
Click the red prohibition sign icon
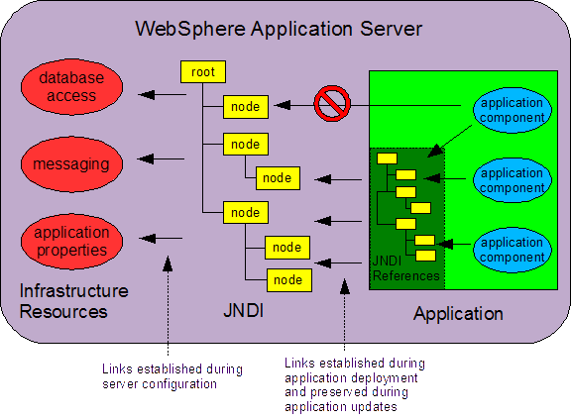(x=332, y=103)
